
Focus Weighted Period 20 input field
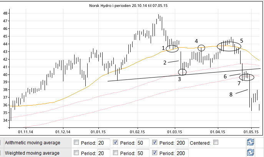coord(104,153)
